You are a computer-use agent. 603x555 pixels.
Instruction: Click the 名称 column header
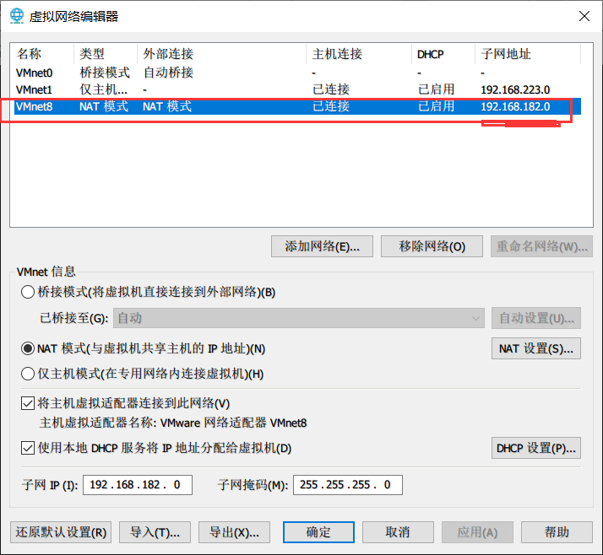[42, 54]
